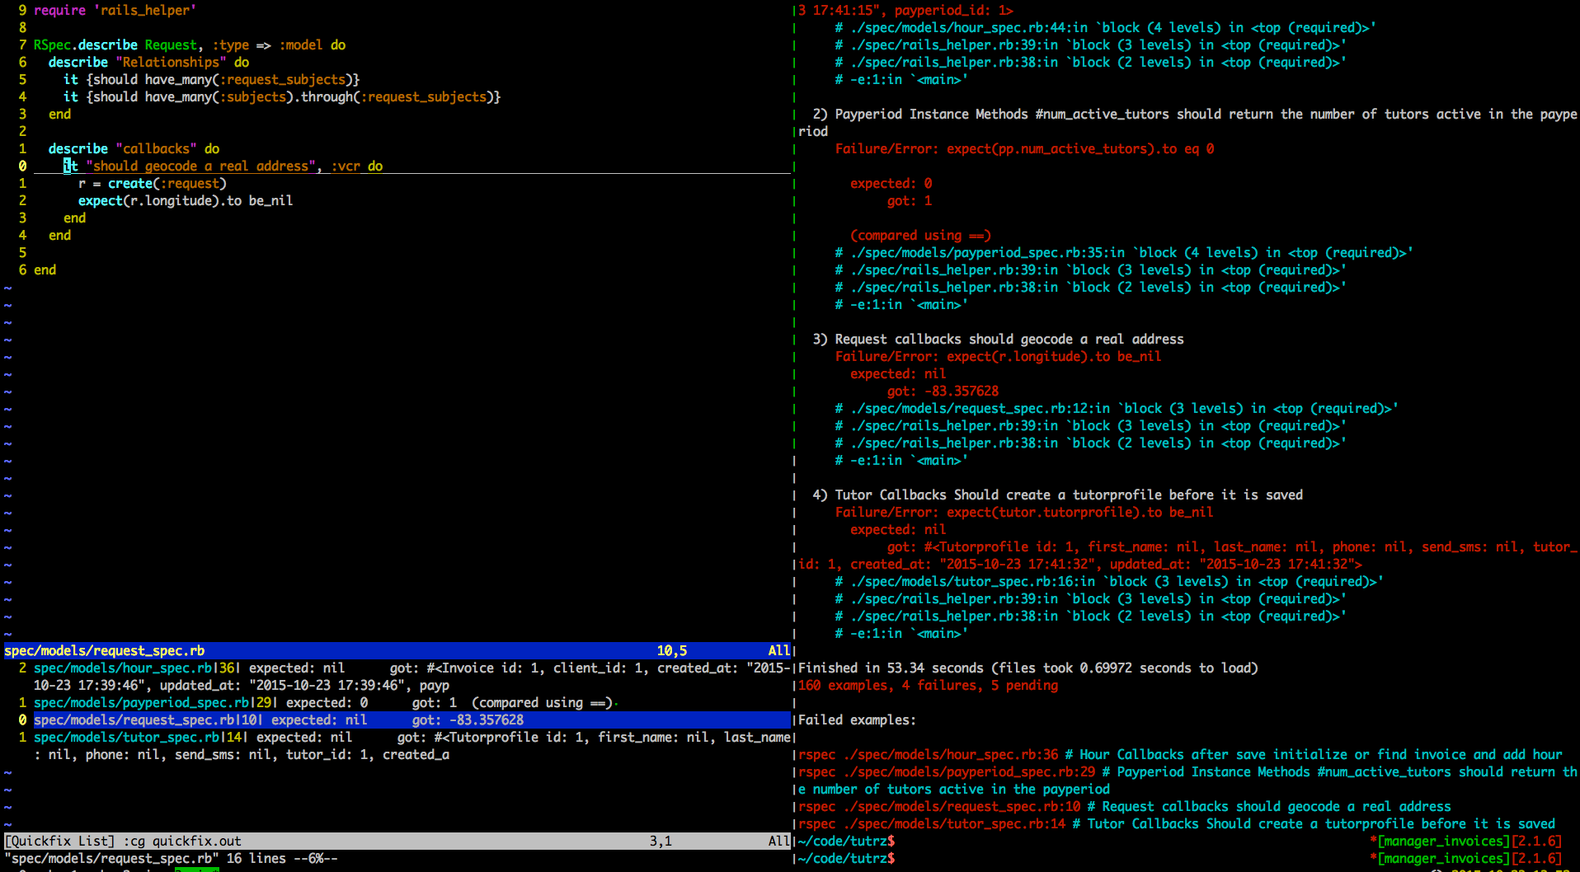The width and height of the screenshot is (1580, 872).
Task: Click rspec ./spec/models/hour_spec.rb:36 line
Action: click(x=1180, y=754)
